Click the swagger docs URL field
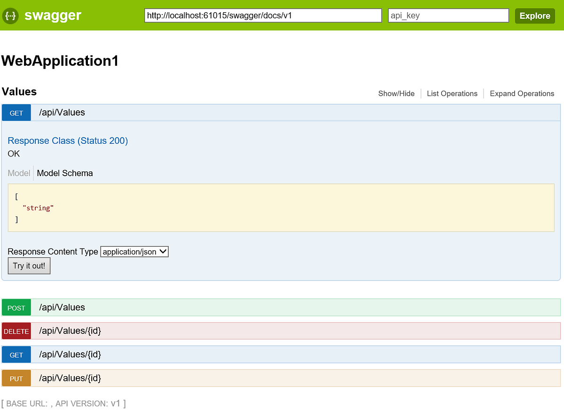Screen dimensions: 564x410 [x=262, y=15]
